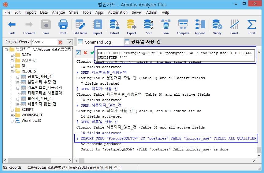Launch the Export command
This screenshot has height=173, width=264.
tap(132, 27)
